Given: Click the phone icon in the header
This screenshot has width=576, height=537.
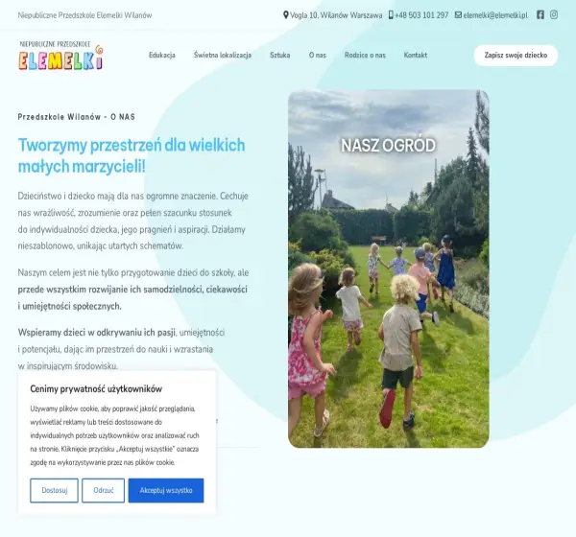Looking at the screenshot, I should (391, 15).
